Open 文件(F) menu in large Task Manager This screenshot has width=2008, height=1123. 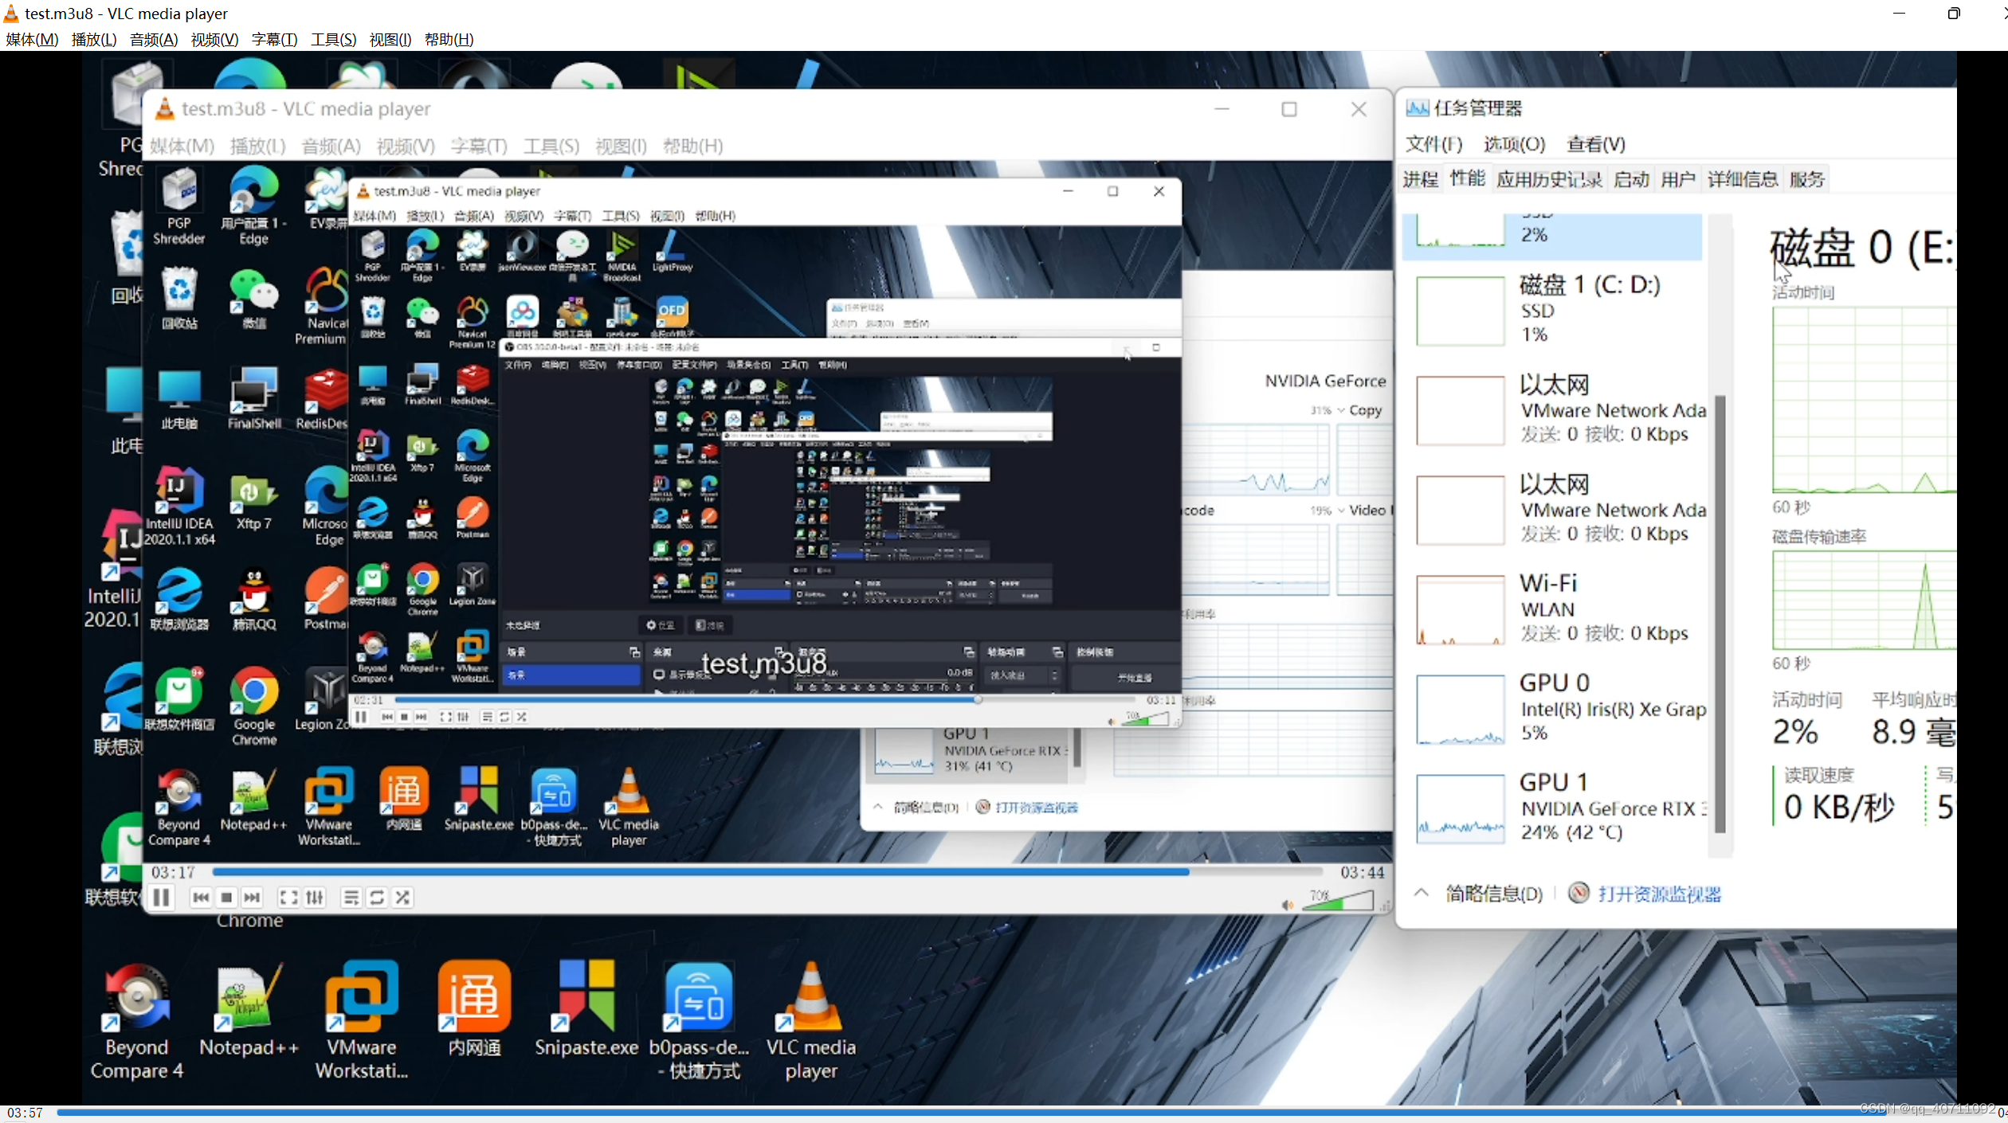1433,144
